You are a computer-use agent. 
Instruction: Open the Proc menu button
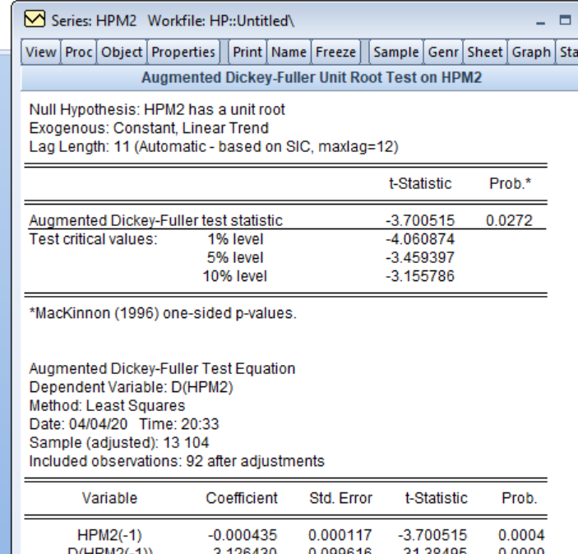pos(78,53)
